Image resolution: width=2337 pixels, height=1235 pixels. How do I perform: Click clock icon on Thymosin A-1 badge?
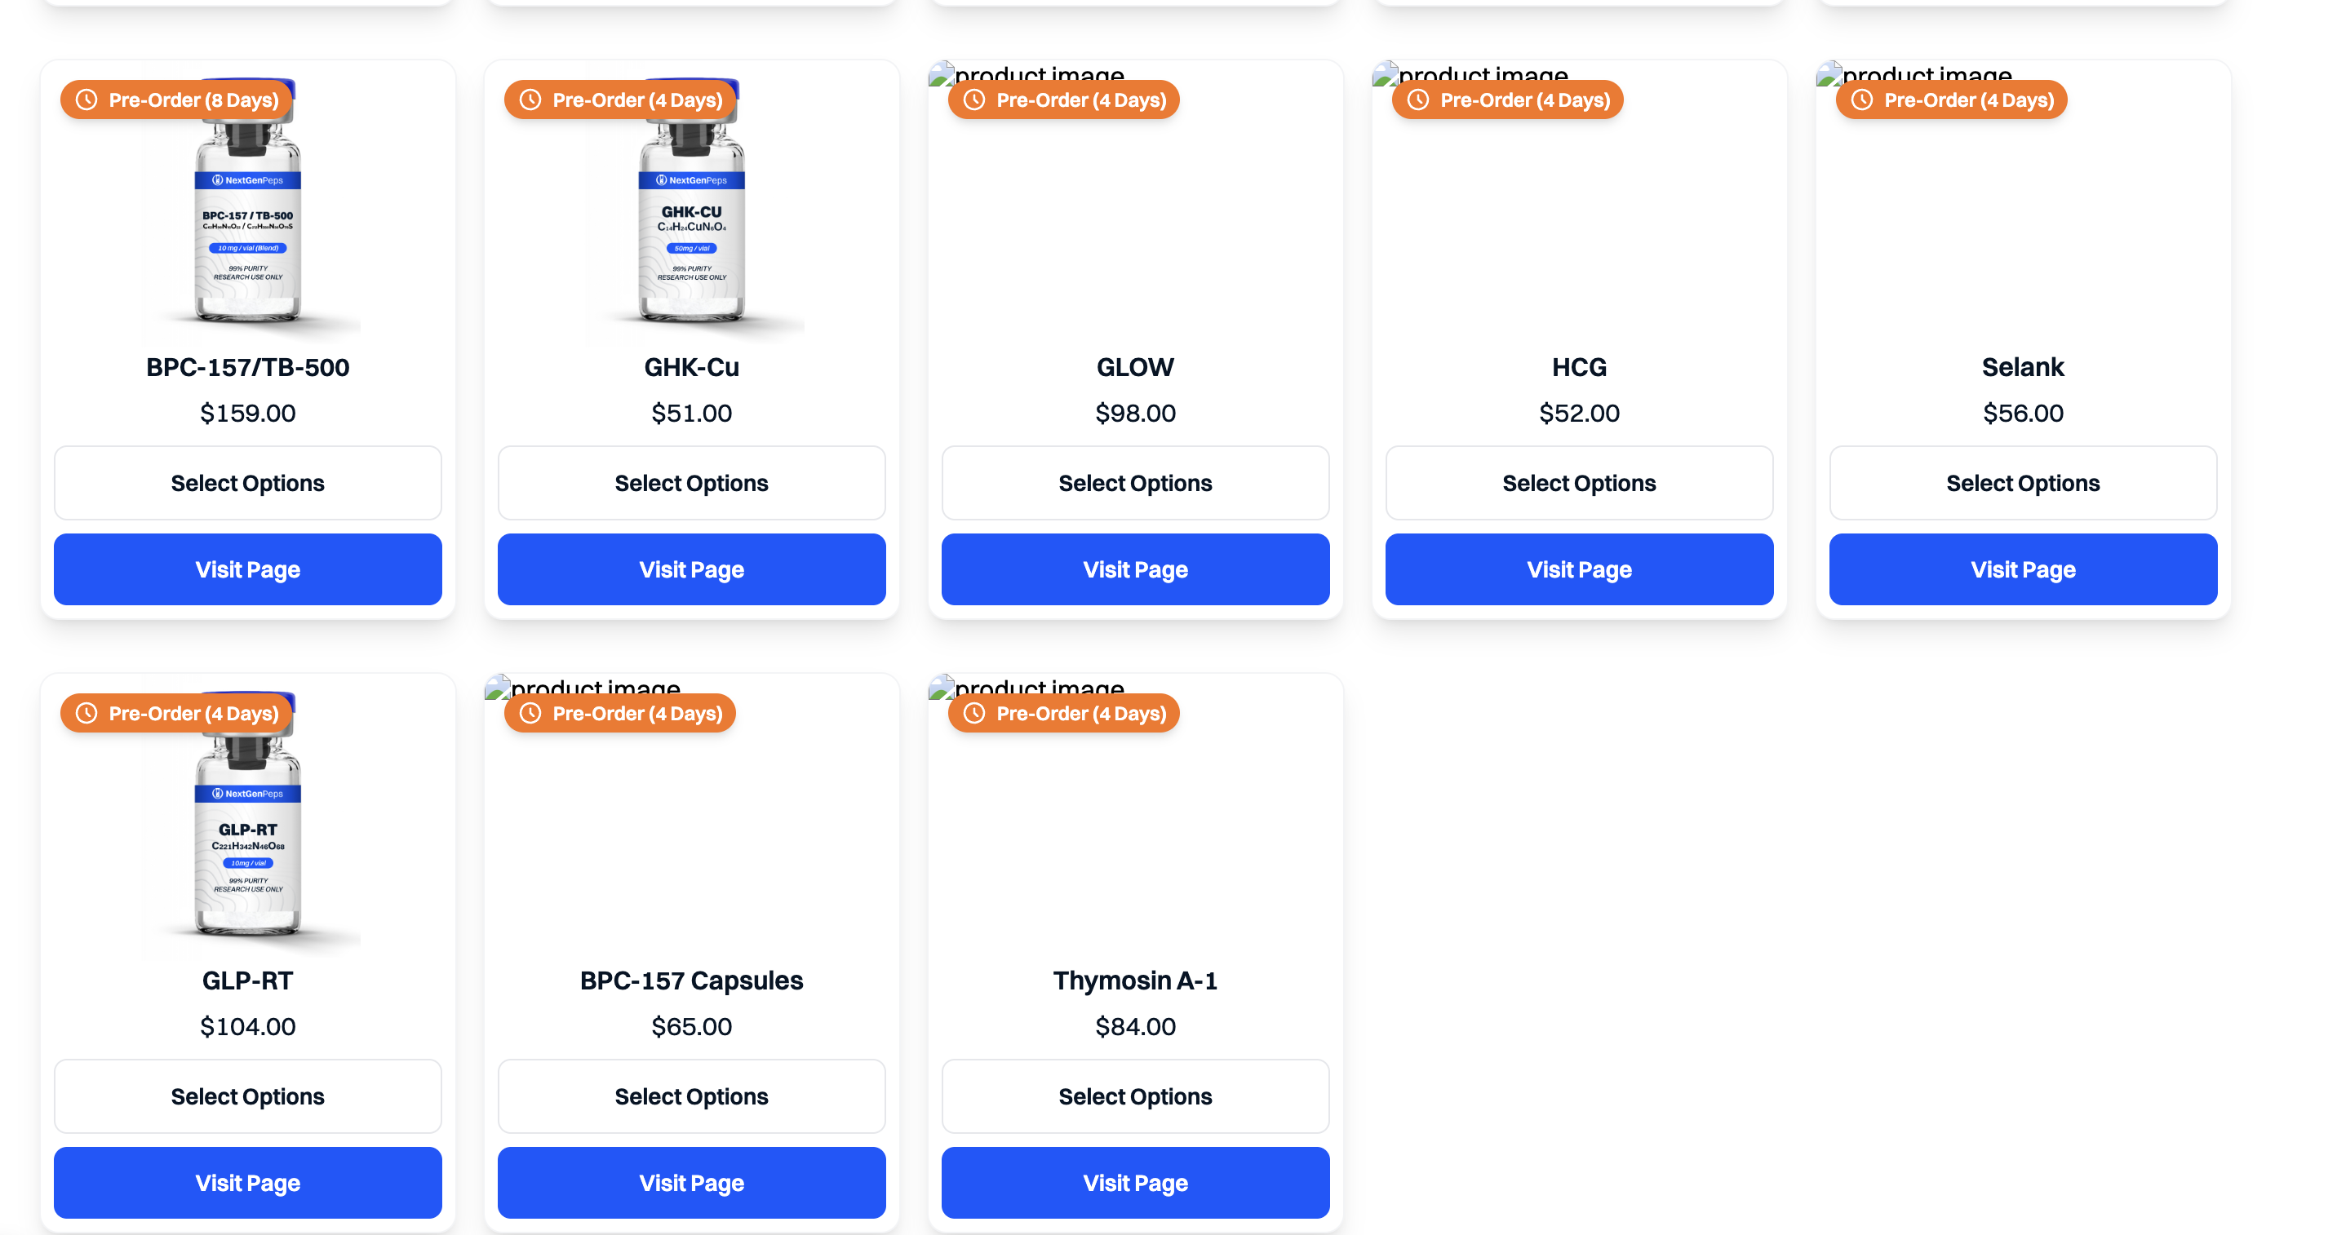point(973,713)
